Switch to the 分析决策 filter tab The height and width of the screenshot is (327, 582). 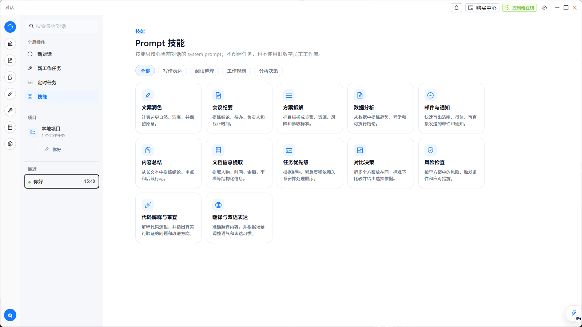pos(268,71)
